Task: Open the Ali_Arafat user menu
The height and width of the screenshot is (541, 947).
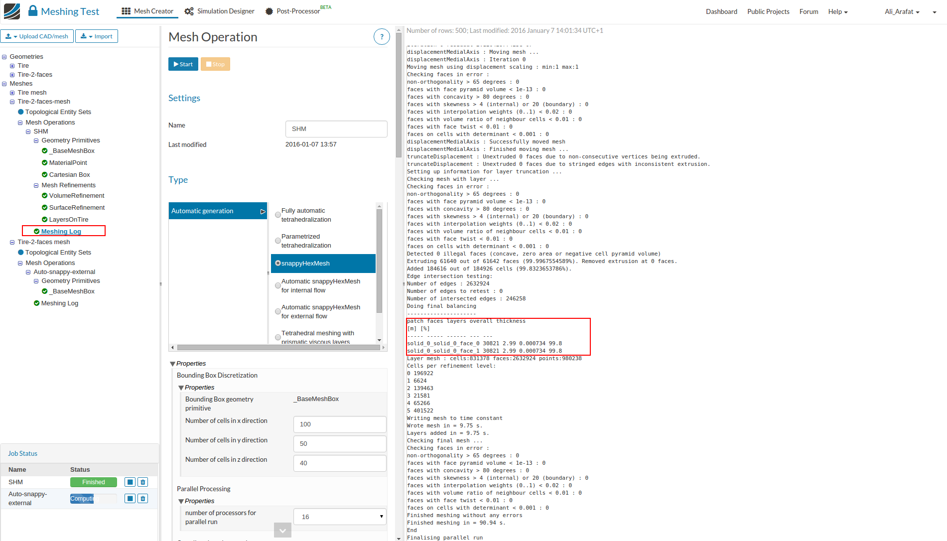Action: (x=902, y=11)
